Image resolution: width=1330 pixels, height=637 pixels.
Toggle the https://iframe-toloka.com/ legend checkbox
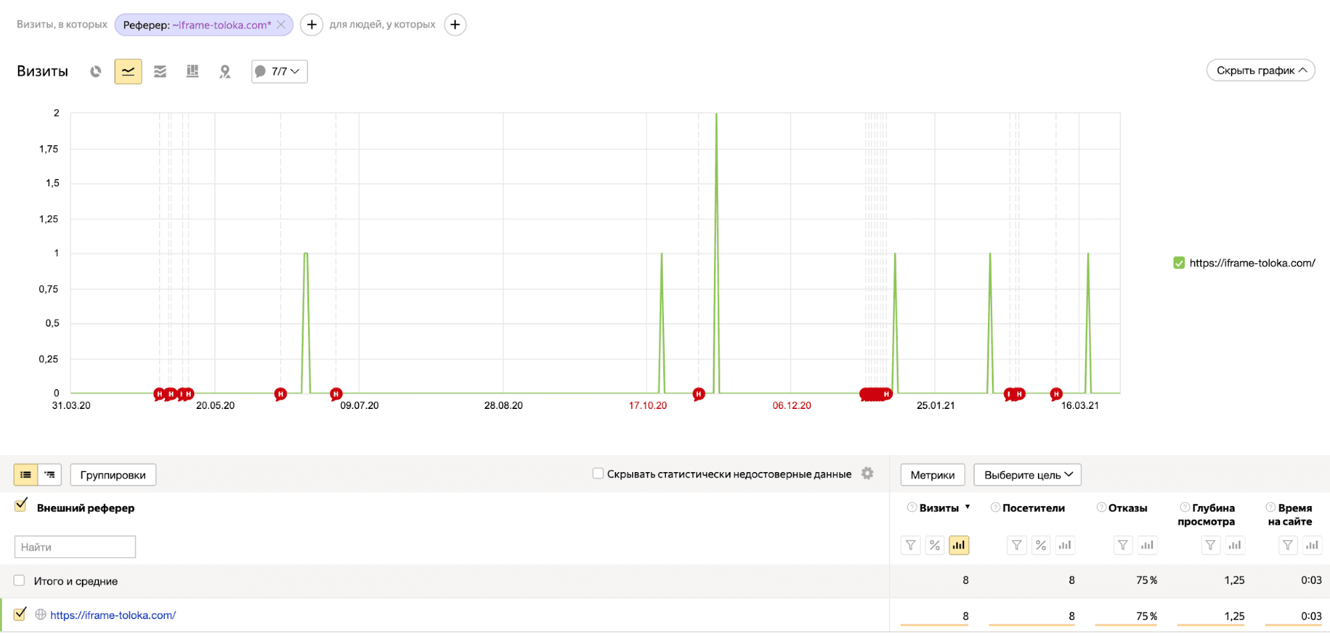point(1179,263)
